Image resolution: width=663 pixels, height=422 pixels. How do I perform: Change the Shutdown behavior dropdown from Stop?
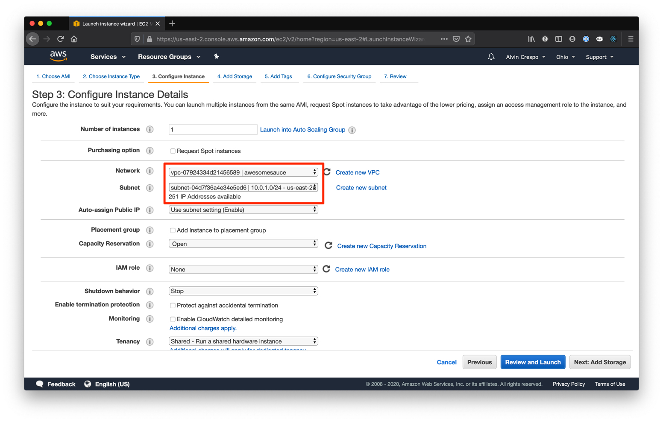243,291
